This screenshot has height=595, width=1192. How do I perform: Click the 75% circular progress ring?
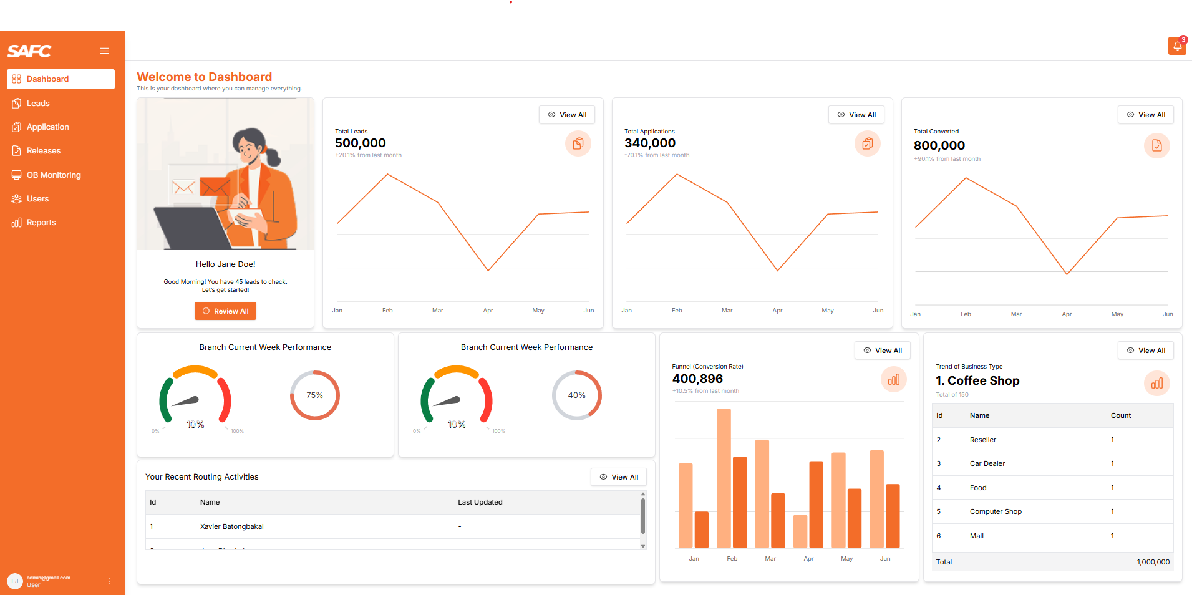pos(314,395)
